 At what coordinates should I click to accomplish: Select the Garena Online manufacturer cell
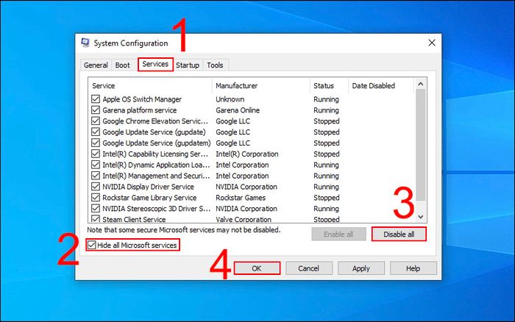pyautogui.click(x=238, y=110)
